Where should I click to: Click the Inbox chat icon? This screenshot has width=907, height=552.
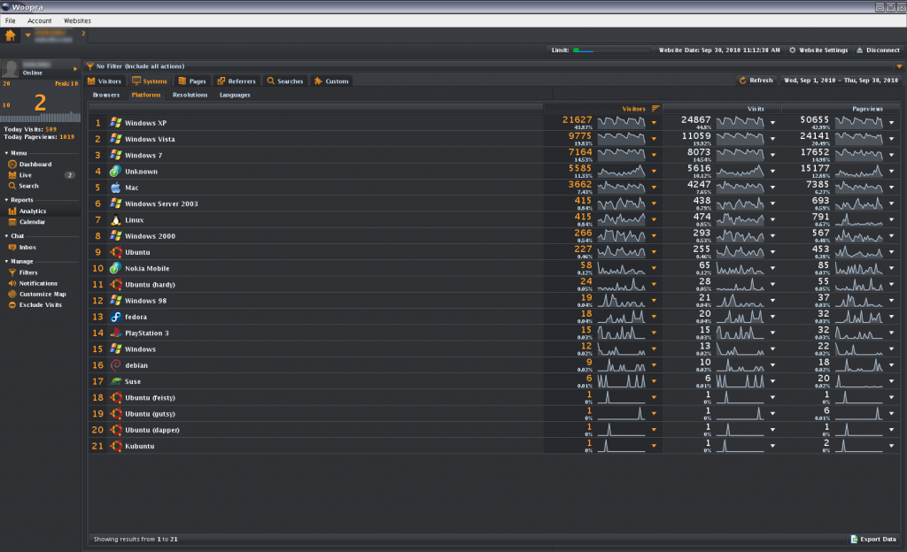12,247
